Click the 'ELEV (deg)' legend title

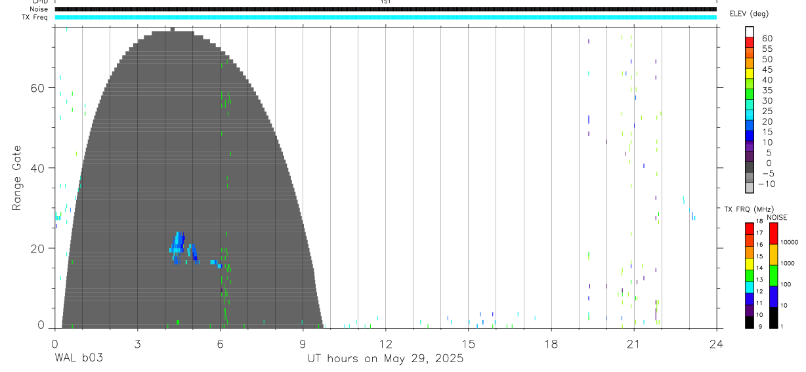click(749, 14)
